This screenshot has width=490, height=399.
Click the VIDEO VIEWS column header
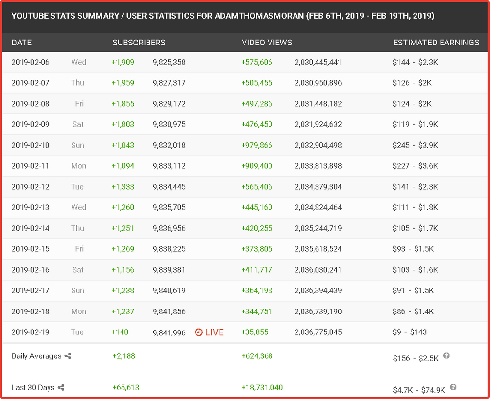coord(267,43)
